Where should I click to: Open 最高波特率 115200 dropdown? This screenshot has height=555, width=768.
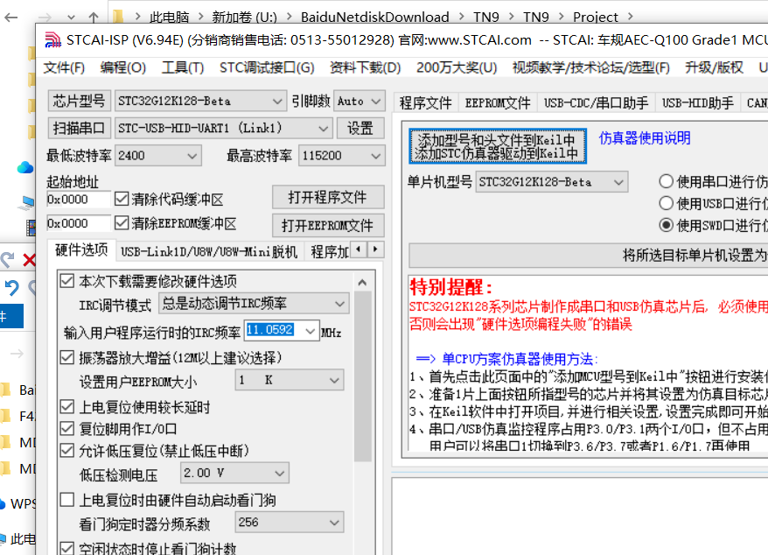[x=341, y=156]
